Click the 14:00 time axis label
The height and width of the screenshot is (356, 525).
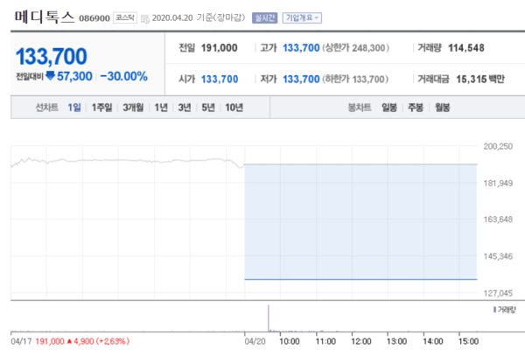pyautogui.click(x=433, y=342)
